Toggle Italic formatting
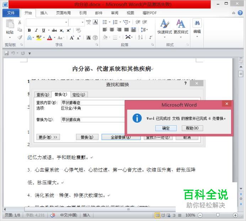The width and height of the screenshot is (246, 221). click(36, 30)
